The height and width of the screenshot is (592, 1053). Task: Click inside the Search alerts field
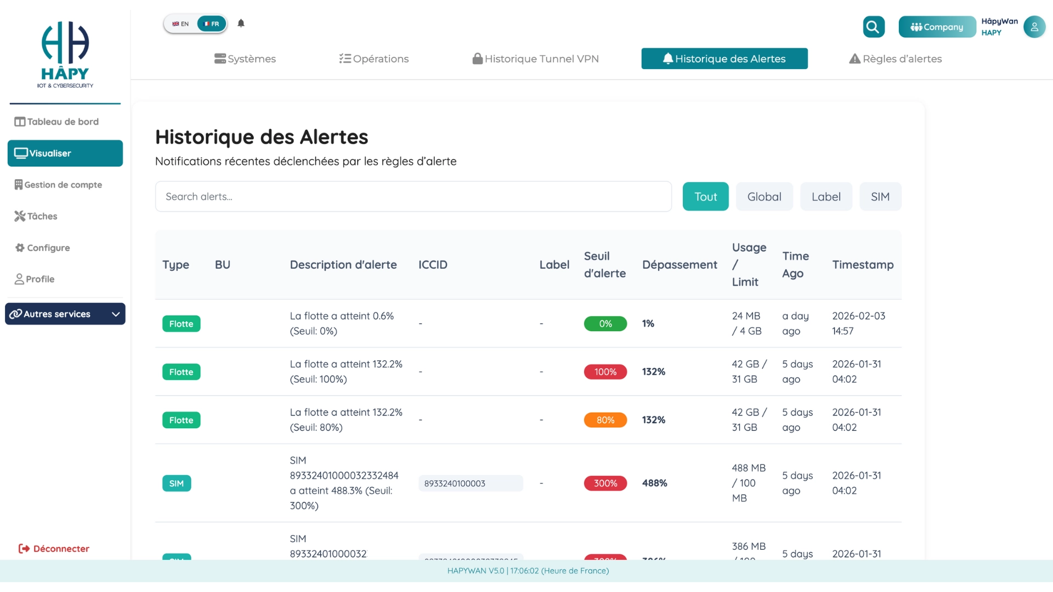point(413,196)
